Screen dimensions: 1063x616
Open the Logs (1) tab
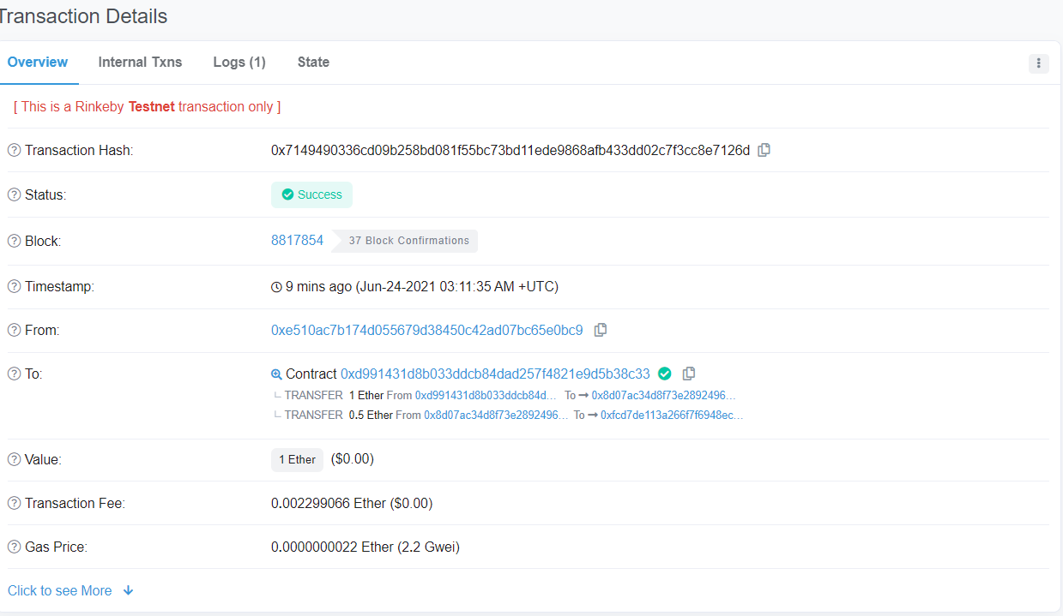(239, 63)
